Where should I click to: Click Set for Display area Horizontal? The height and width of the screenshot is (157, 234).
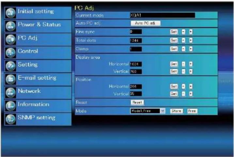pos(174,64)
